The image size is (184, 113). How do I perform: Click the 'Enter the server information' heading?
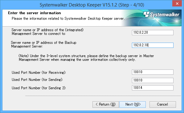coord(35,13)
